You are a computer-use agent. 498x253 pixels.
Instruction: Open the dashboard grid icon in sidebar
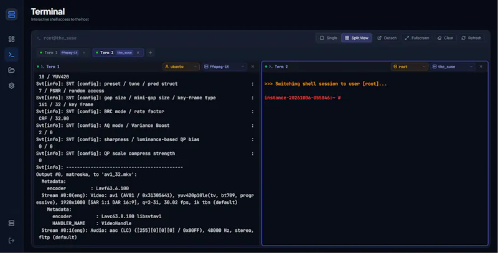tap(11, 39)
